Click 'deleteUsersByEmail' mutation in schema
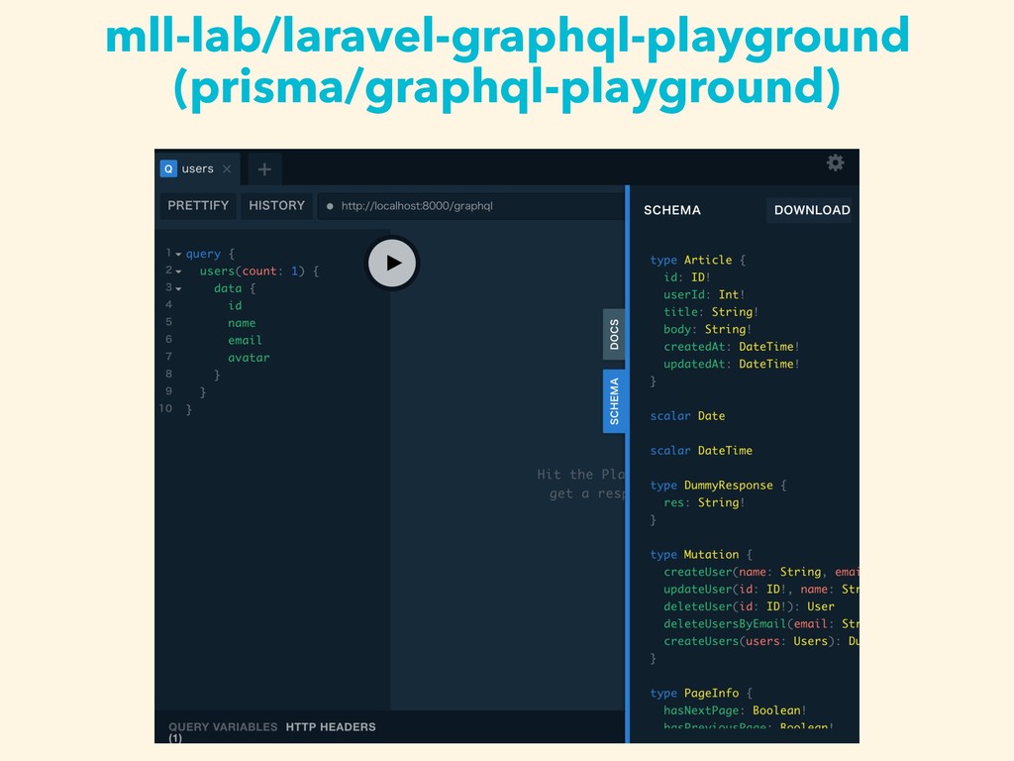Viewport: 1014px width, 761px height. (x=725, y=624)
